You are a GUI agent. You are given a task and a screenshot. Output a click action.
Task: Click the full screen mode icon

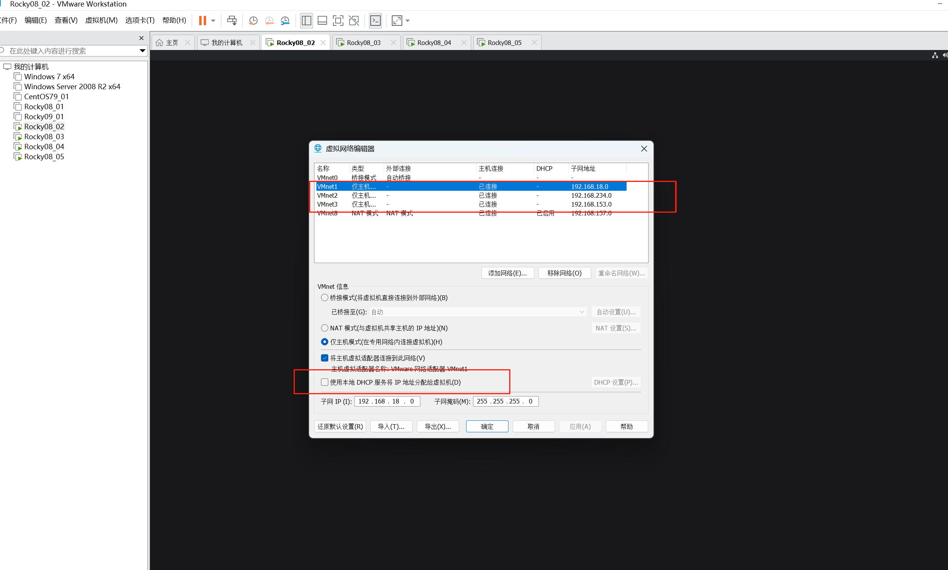pos(338,20)
